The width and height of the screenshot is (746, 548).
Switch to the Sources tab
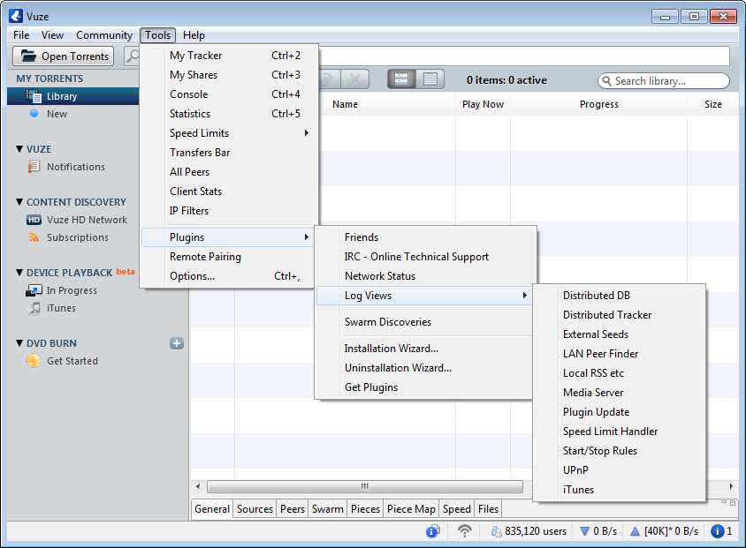coord(255,509)
